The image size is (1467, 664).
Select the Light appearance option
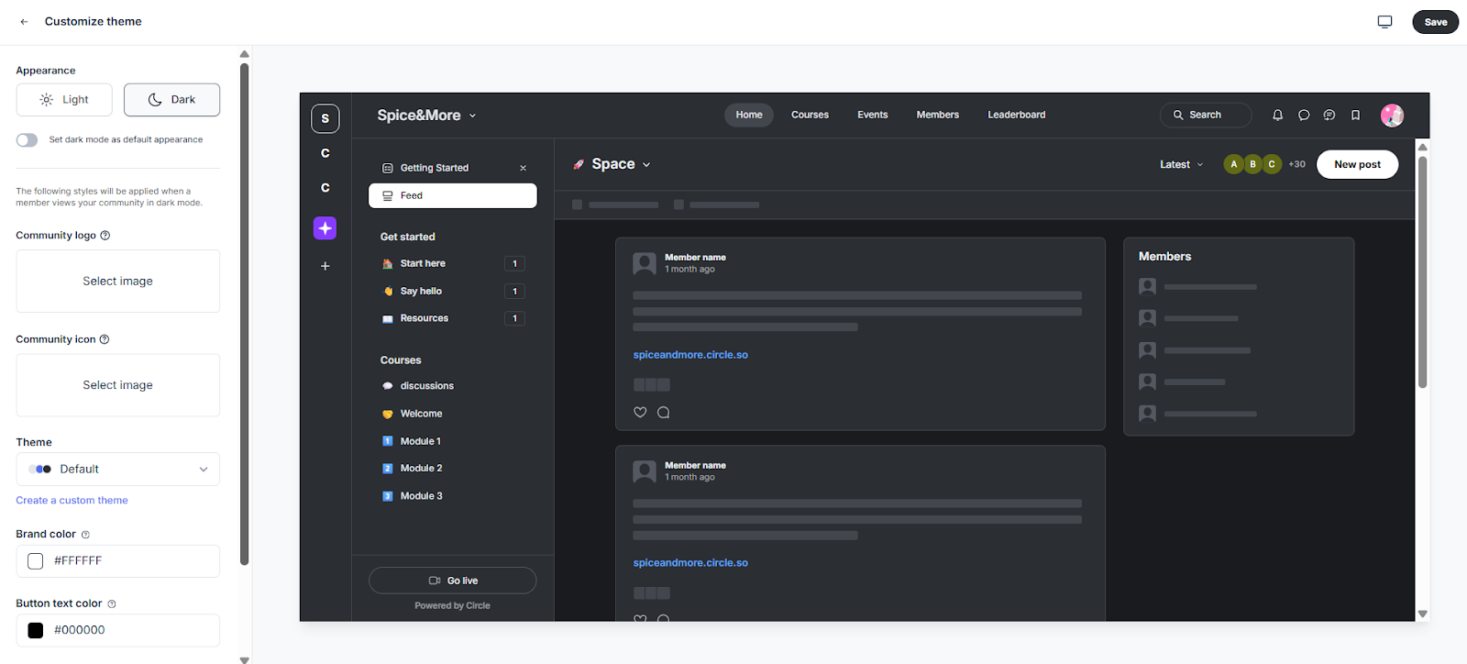(64, 100)
